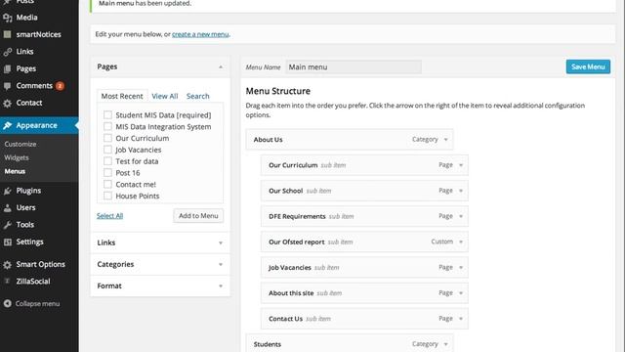Switch to the View All tab
625x352 pixels.
click(x=165, y=96)
